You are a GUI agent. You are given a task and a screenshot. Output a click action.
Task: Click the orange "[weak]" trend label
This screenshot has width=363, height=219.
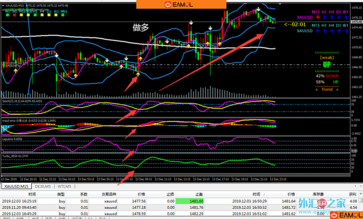pos(327,57)
